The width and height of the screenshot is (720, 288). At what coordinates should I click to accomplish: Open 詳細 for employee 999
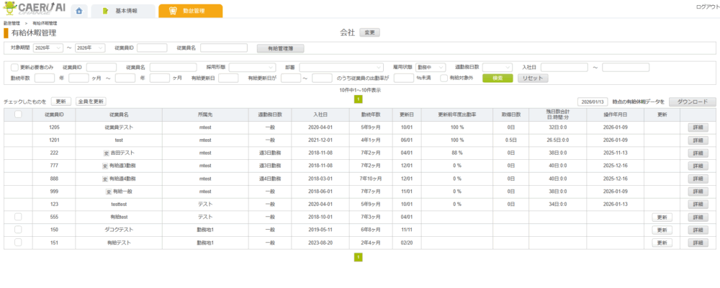tap(698, 192)
